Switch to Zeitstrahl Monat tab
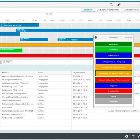The height and width of the screenshot is (140, 140). click(x=131, y=10)
